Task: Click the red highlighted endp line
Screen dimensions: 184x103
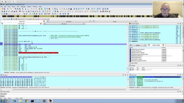Action: point(38,53)
